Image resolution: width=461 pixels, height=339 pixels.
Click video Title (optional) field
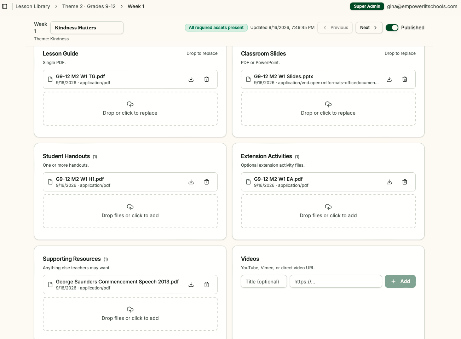tap(264, 282)
